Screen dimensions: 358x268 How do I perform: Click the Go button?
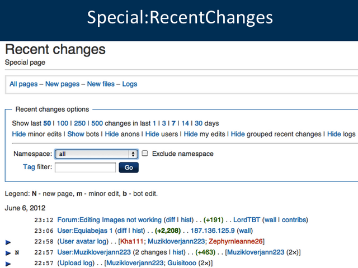point(129,167)
